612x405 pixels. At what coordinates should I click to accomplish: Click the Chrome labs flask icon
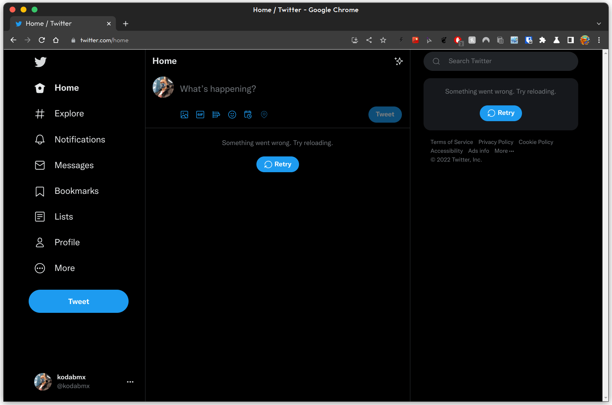click(557, 40)
